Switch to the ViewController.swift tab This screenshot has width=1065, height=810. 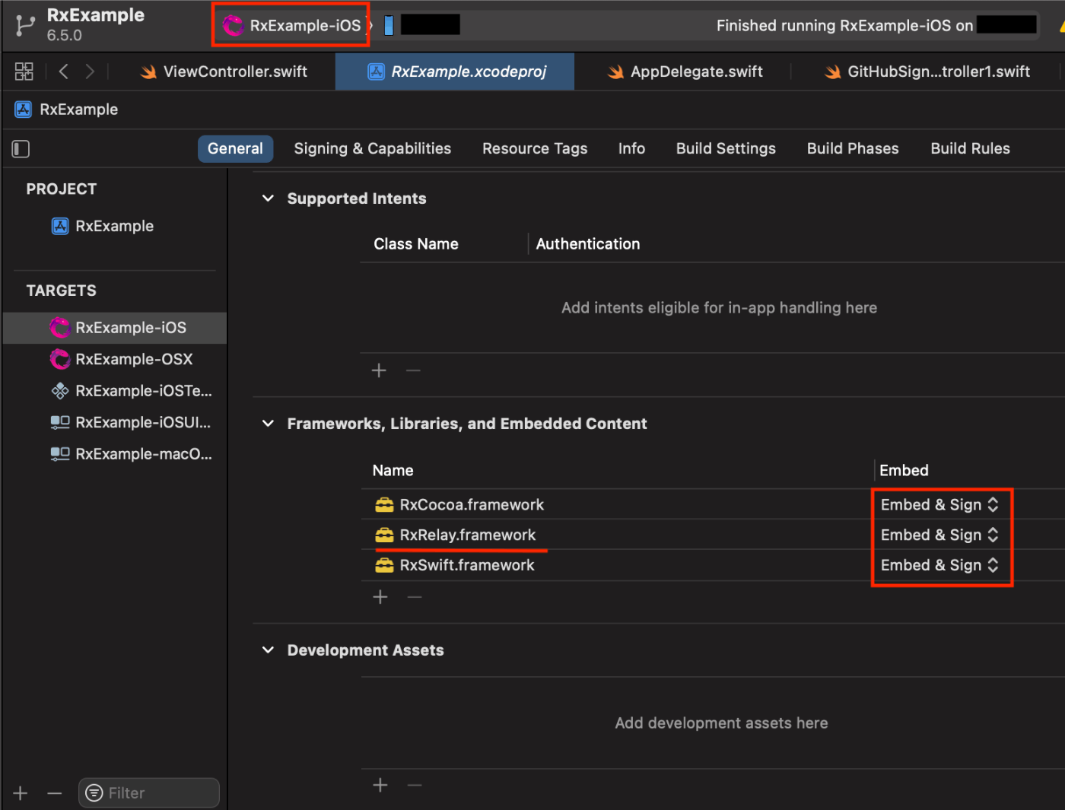224,71
